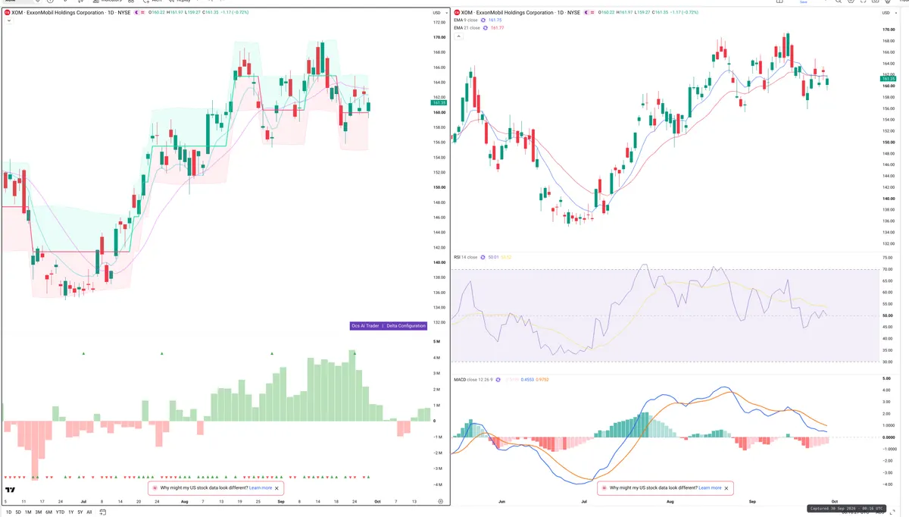Set date range to 1D
The height and width of the screenshot is (517, 909).
coord(9,512)
